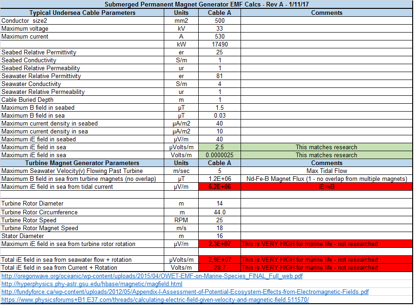Image resolution: width=415 pixels, height=306 pixels.
Task: Open the hyperphysics magnetic field link
Action: click(92, 284)
